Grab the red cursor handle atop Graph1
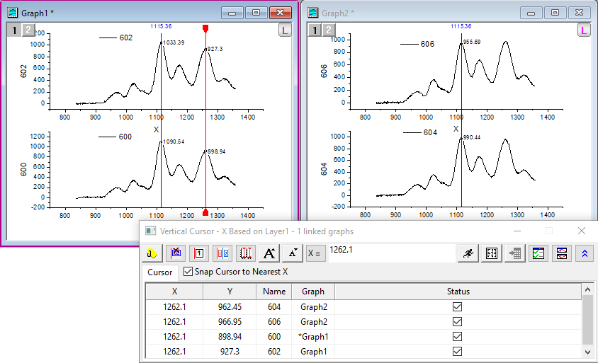Image resolution: width=598 pixels, height=363 pixels. point(205,29)
